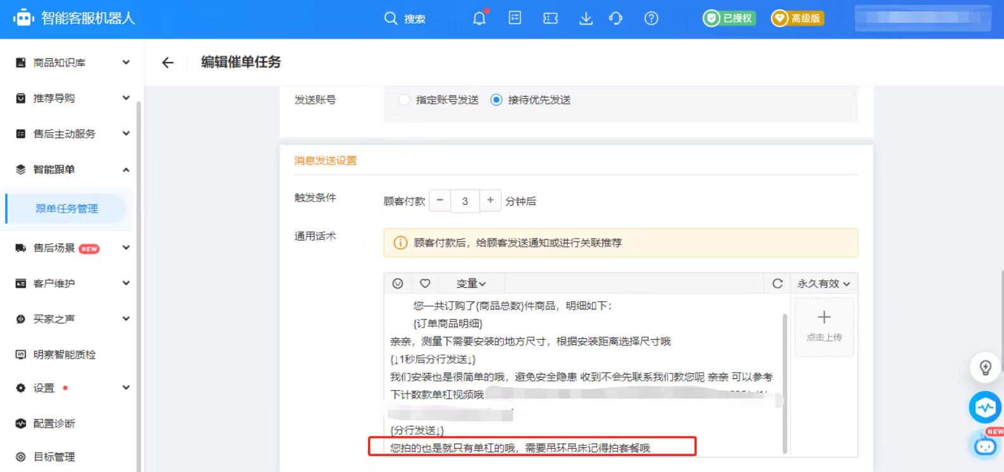Image resolution: width=1004 pixels, height=472 pixels.
Task: Click the 售后主动服务 sidebar icon
Action: (21, 134)
